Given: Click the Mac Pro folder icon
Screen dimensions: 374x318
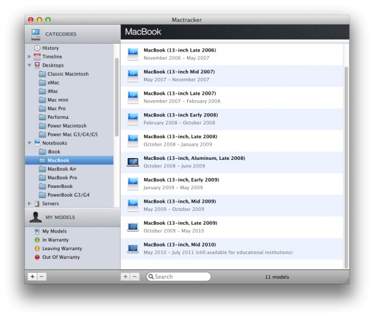Looking at the screenshot, I should [x=42, y=109].
